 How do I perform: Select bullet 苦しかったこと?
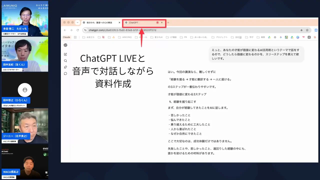tap(179, 115)
